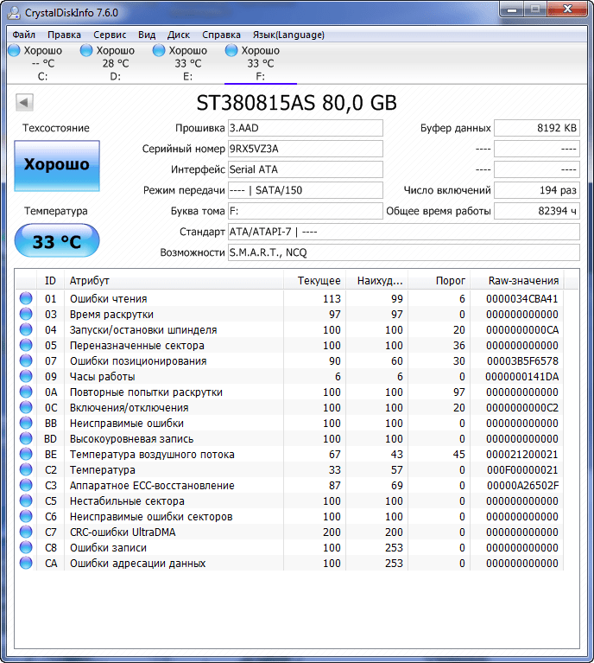Click the previous disk arrow button
The image size is (594, 663).
tap(24, 102)
